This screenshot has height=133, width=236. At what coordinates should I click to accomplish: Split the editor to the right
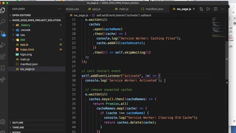pos(215,9)
